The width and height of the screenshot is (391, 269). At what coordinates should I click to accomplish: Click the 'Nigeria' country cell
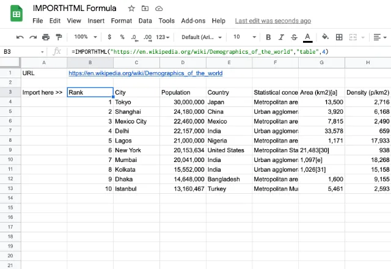tap(229, 141)
